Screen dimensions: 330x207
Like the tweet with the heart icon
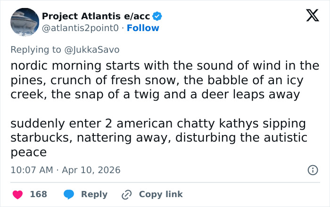tap(17, 194)
